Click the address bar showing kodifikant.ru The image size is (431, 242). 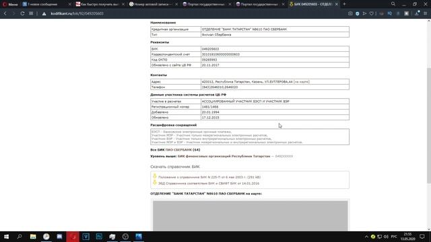click(77, 13)
